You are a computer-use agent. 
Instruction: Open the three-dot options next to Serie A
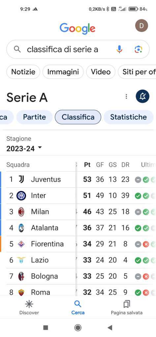(126, 96)
